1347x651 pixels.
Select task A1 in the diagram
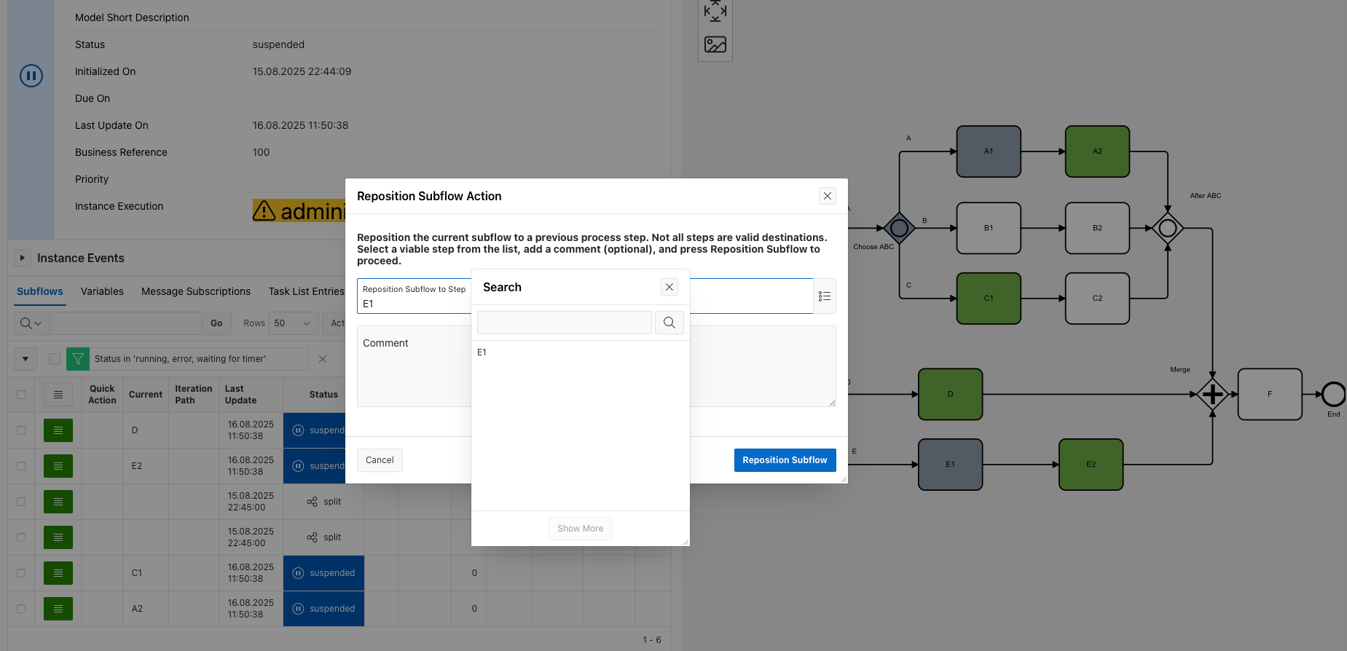(x=989, y=151)
